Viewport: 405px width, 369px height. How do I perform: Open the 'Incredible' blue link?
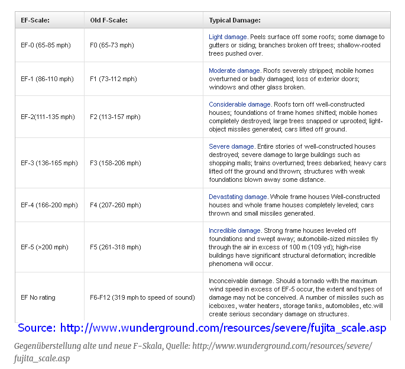point(222,230)
